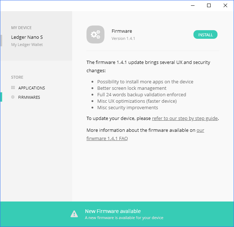The width and height of the screenshot is (234, 227).
Task: Open the step by step guide link
Action: [185, 118]
